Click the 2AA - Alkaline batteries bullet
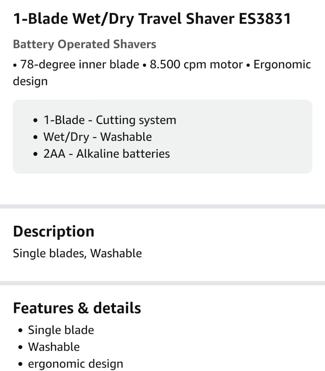The height and width of the screenshot is (371, 325). (107, 154)
